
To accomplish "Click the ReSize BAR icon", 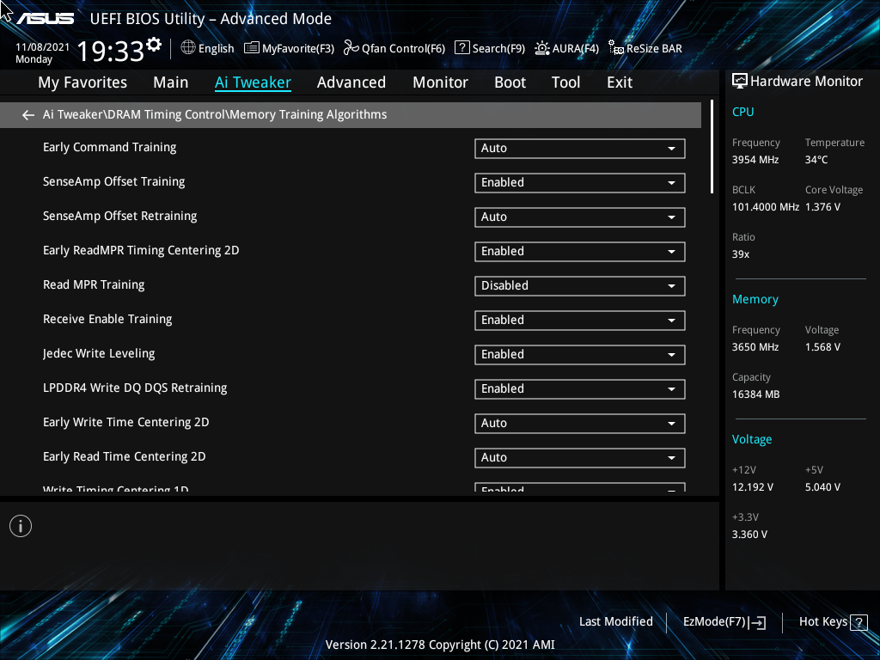I will click(616, 48).
